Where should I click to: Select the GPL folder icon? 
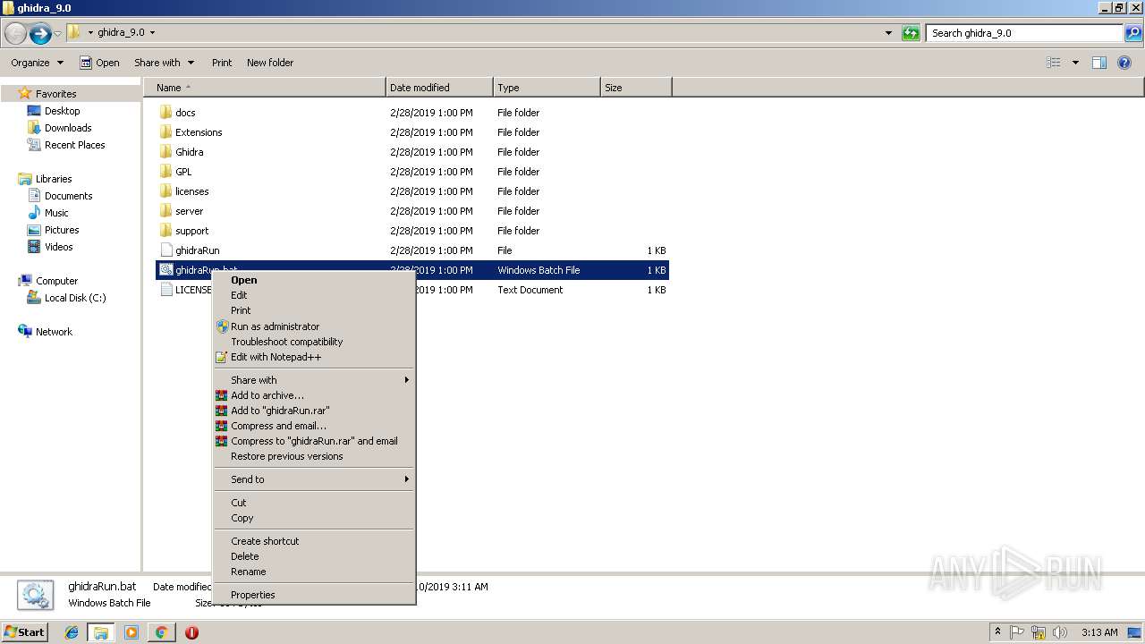tap(165, 172)
